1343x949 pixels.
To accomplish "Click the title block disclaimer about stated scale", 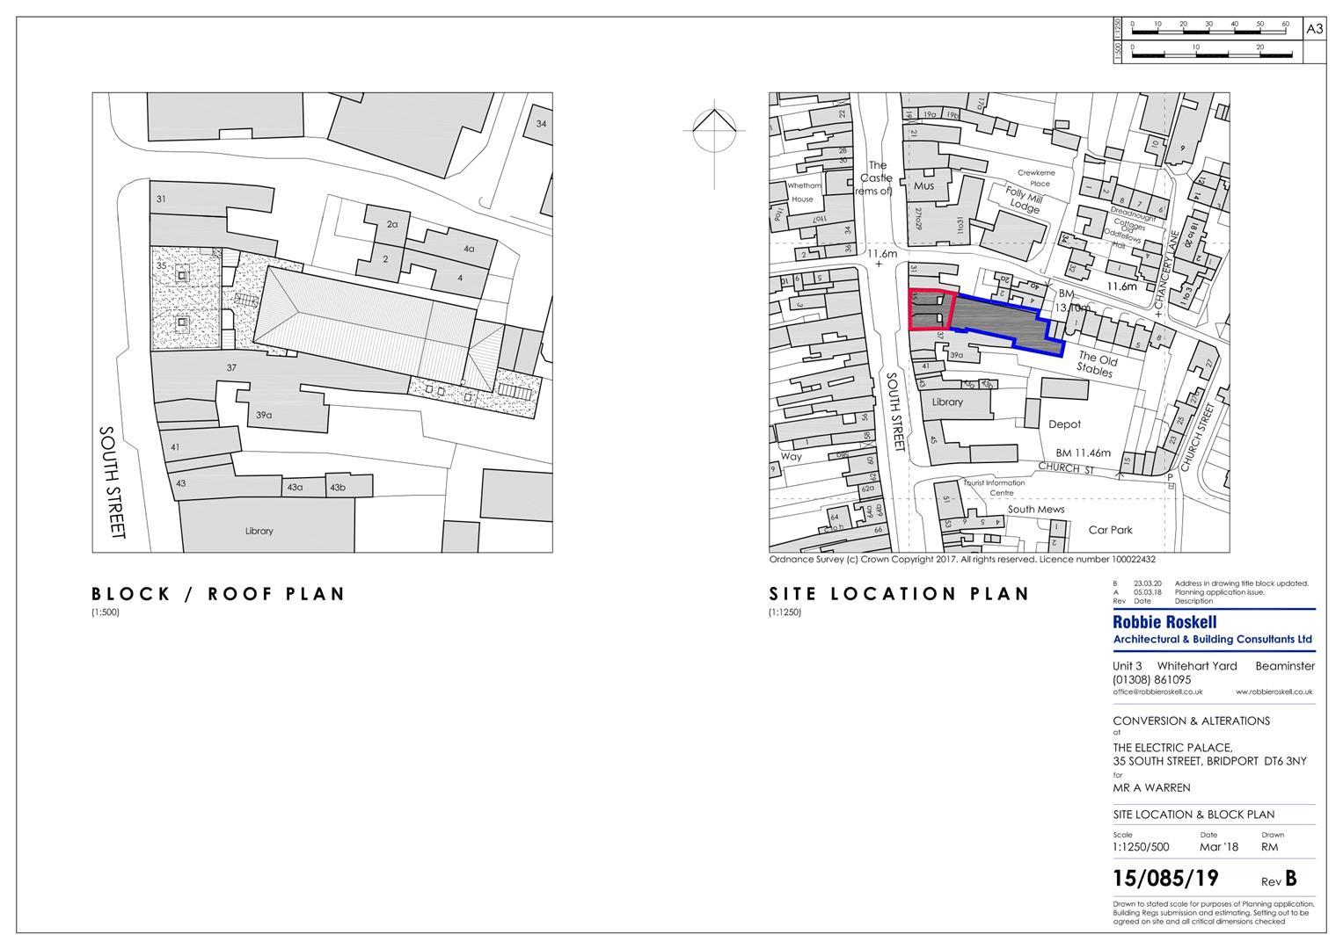I will pyautogui.click(x=1214, y=912).
